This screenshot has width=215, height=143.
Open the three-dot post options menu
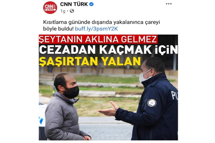pos(169,4)
